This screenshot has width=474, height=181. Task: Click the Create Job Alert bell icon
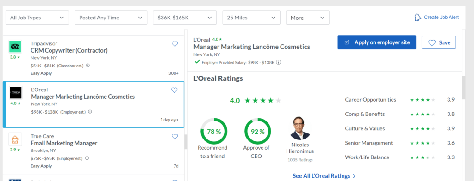418,18
